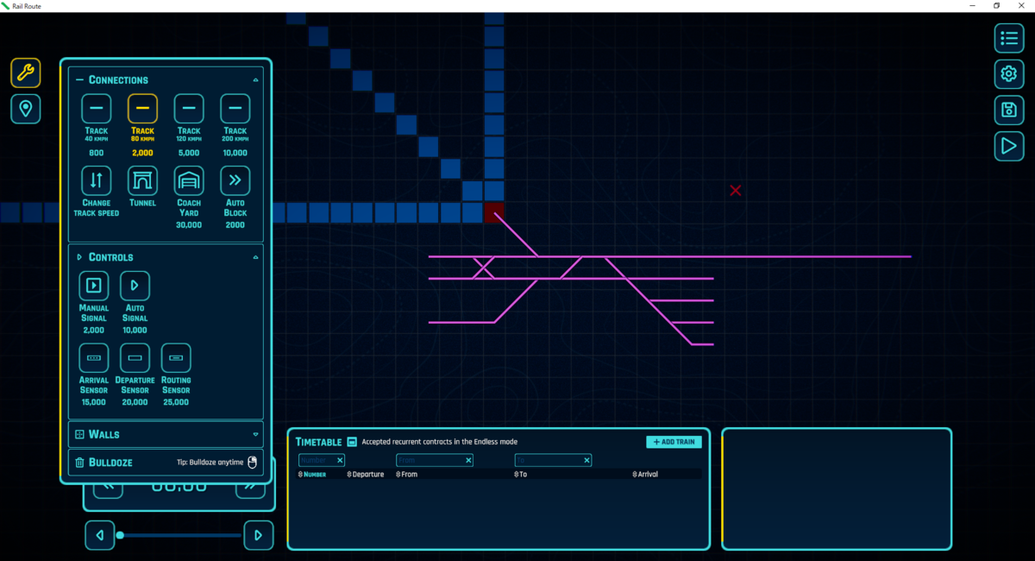Pick the Arrival Sensor tool
The image size is (1035, 561).
[x=94, y=357]
